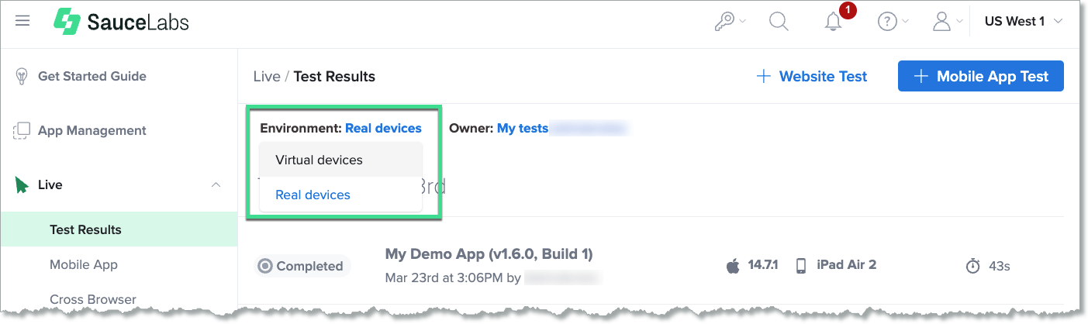The width and height of the screenshot is (1088, 324).
Task: Click the Get Started Guide lightbulb icon
Action: 22,76
